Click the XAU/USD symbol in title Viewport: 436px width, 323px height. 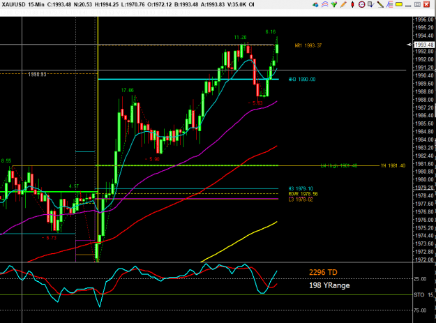tap(14, 5)
